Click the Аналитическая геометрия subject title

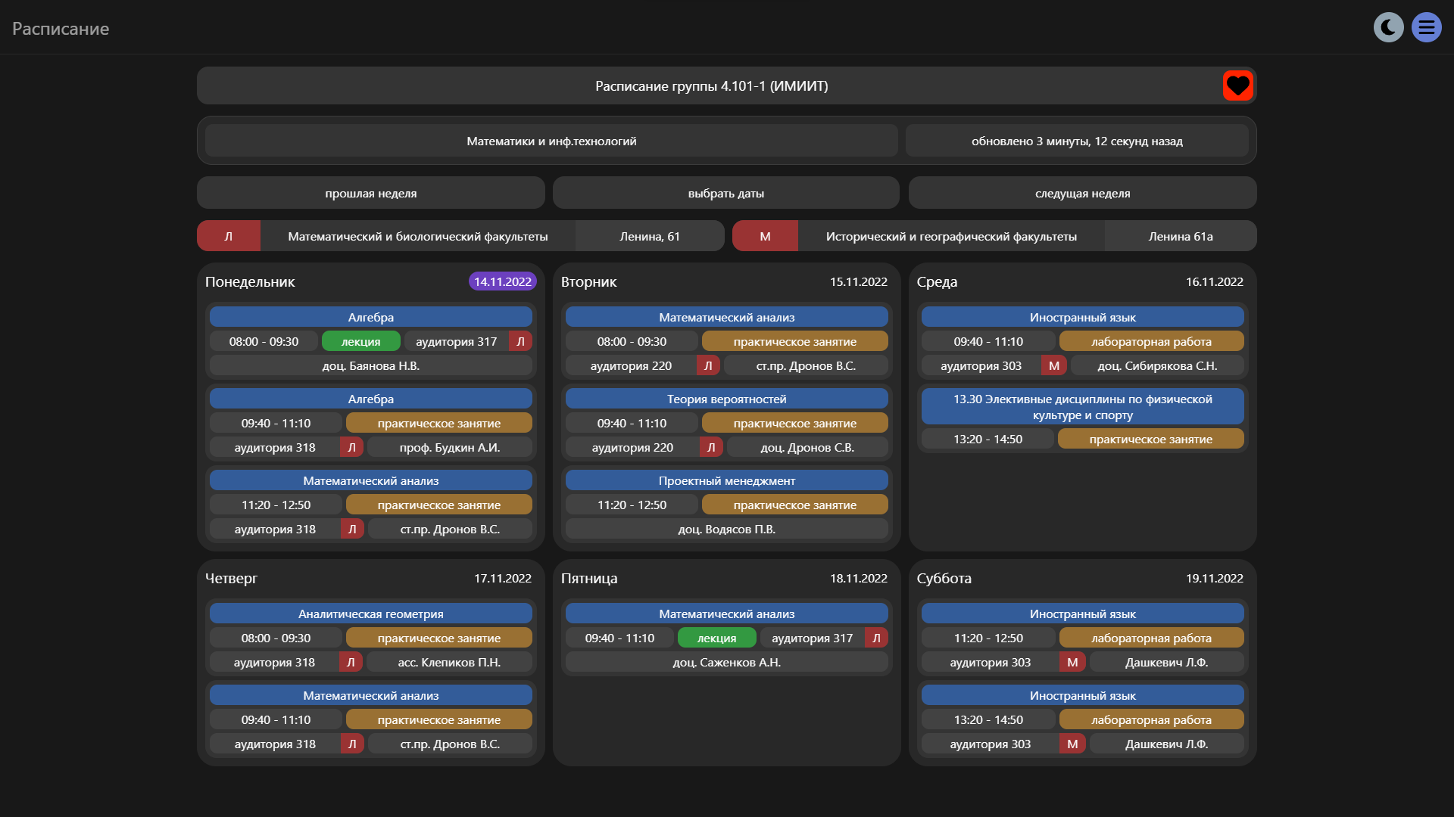pos(371,614)
